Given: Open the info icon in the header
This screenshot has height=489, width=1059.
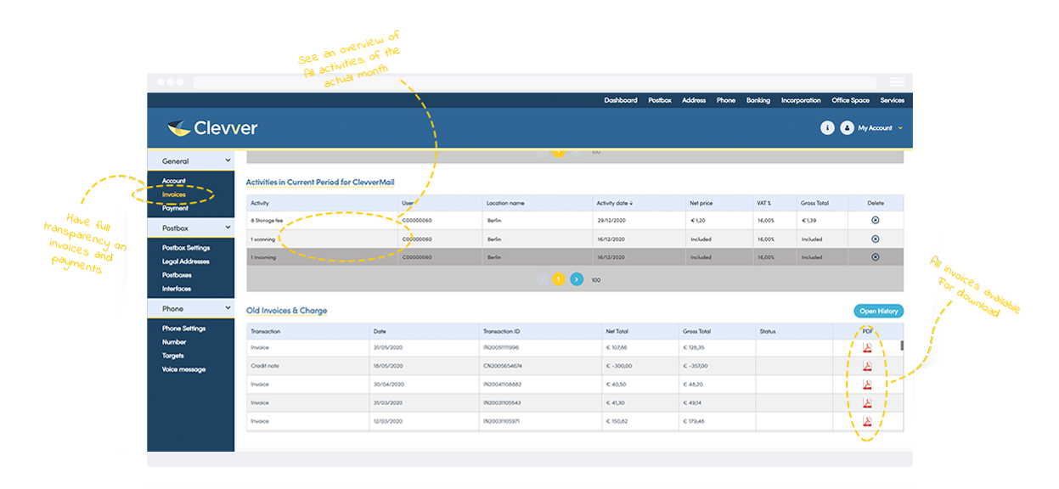Looking at the screenshot, I should [827, 127].
